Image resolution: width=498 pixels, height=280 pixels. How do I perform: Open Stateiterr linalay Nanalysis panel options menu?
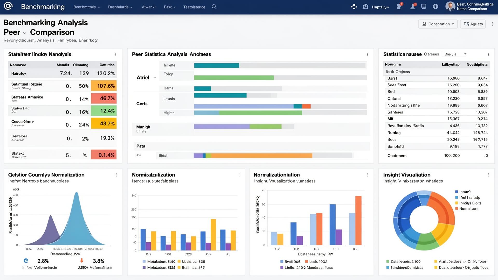[x=116, y=54]
